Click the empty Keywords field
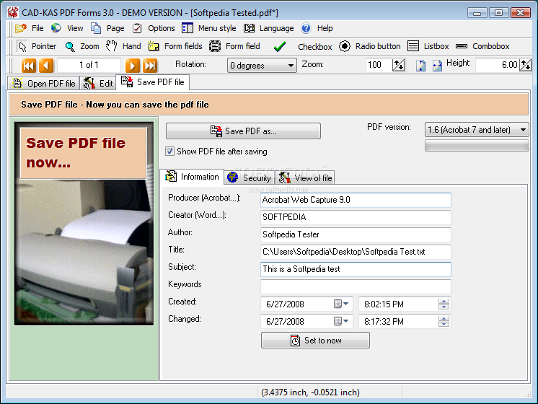This screenshot has height=404, width=538. [x=356, y=286]
